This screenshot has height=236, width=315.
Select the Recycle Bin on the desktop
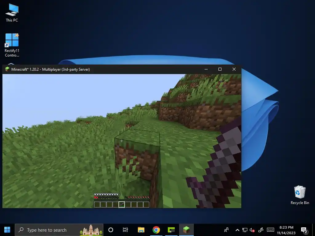coord(300,195)
